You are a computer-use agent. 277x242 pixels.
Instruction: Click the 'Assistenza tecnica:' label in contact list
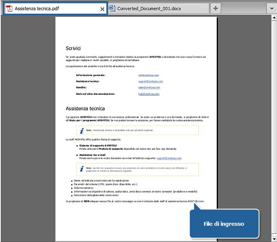88,82
